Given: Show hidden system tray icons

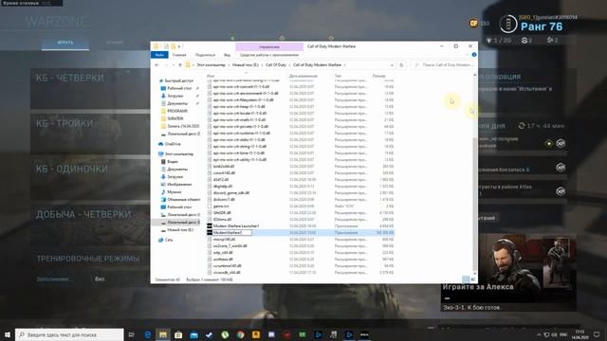Looking at the screenshot, I should 539,334.
